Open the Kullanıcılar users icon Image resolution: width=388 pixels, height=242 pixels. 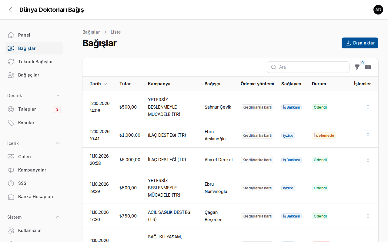(x=11, y=231)
